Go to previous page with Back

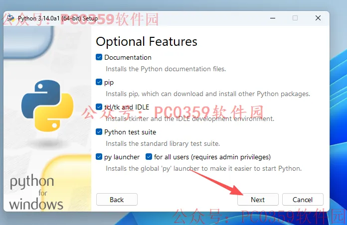click(117, 200)
